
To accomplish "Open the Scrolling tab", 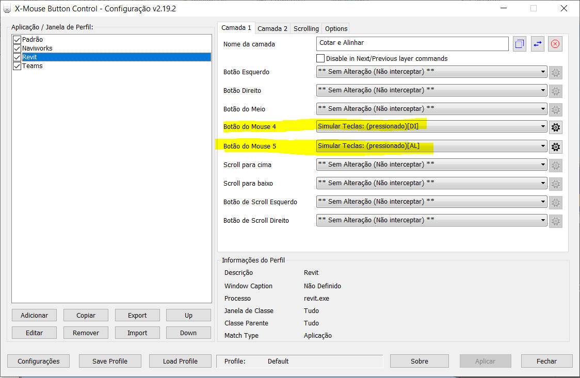I will (x=305, y=28).
